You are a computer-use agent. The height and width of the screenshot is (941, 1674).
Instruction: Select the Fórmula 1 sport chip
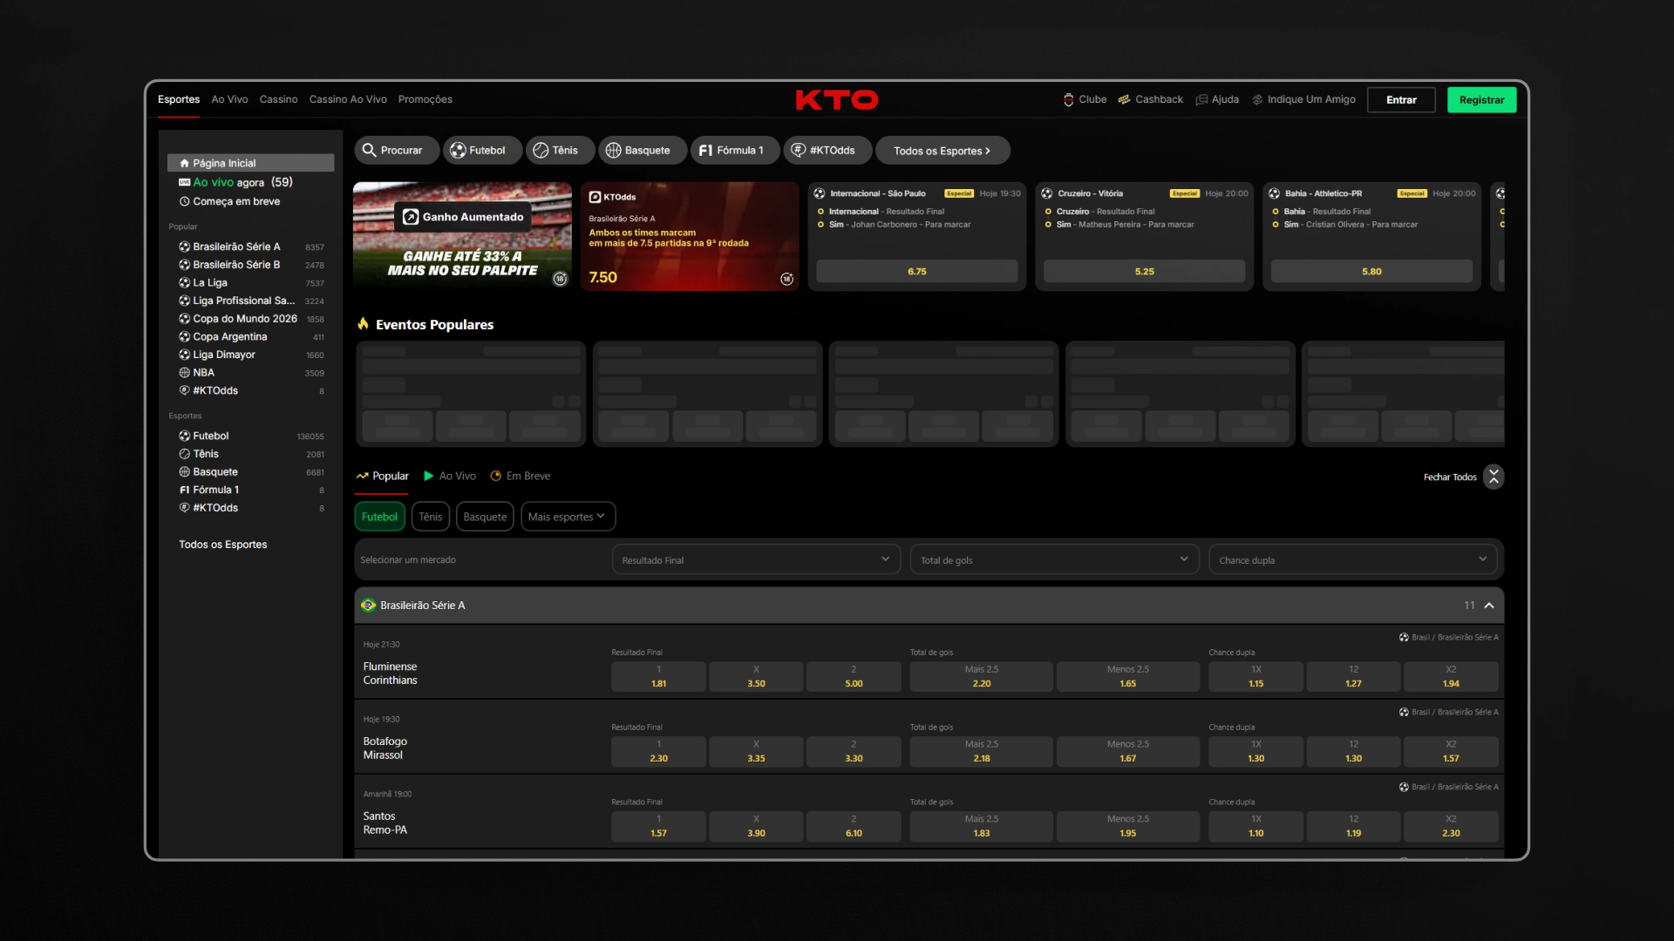pyautogui.click(x=732, y=150)
